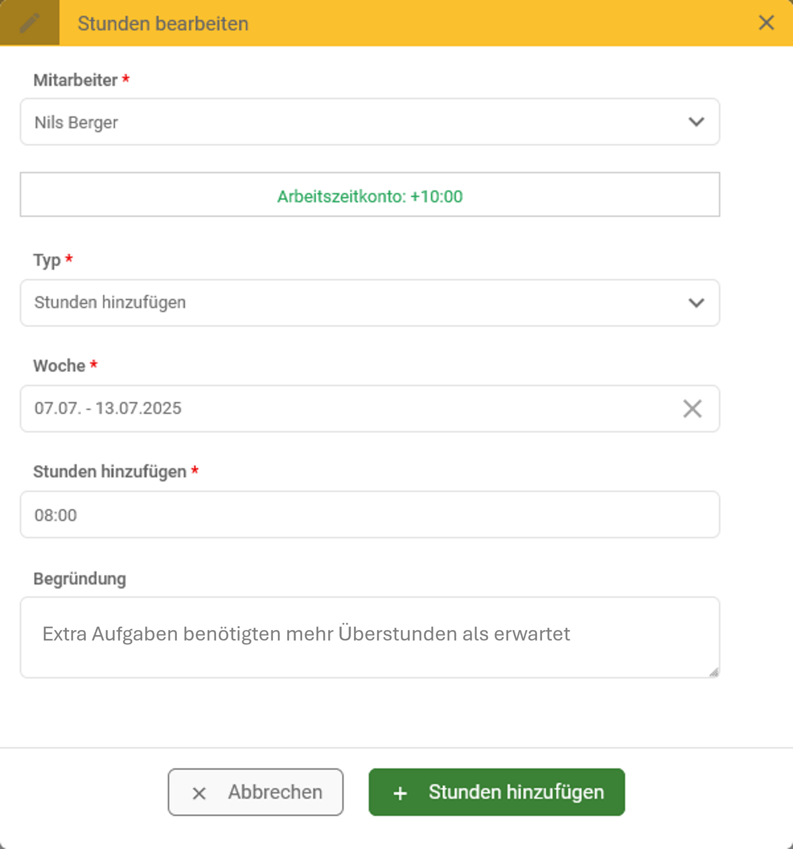This screenshot has height=849, width=793.
Task: Click the resize handle of the Begründung textarea
Action: [715, 673]
